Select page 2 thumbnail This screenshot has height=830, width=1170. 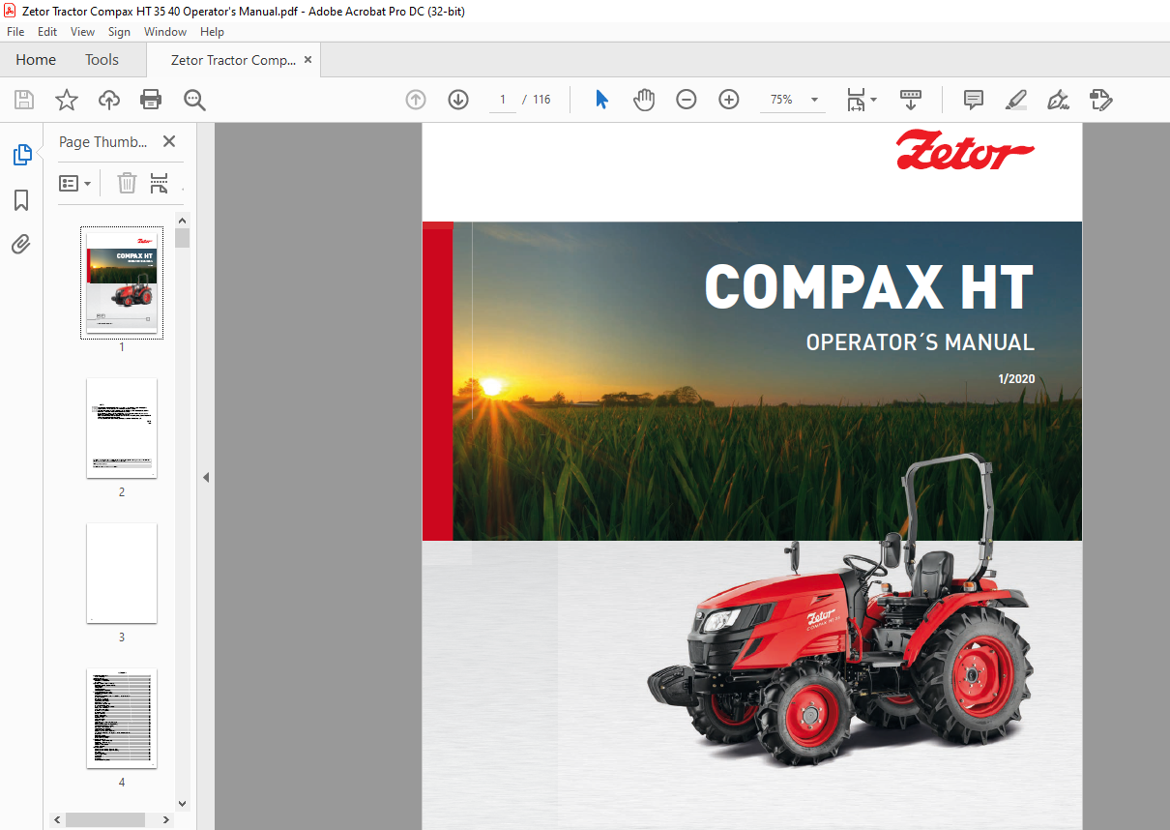coord(122,429)
